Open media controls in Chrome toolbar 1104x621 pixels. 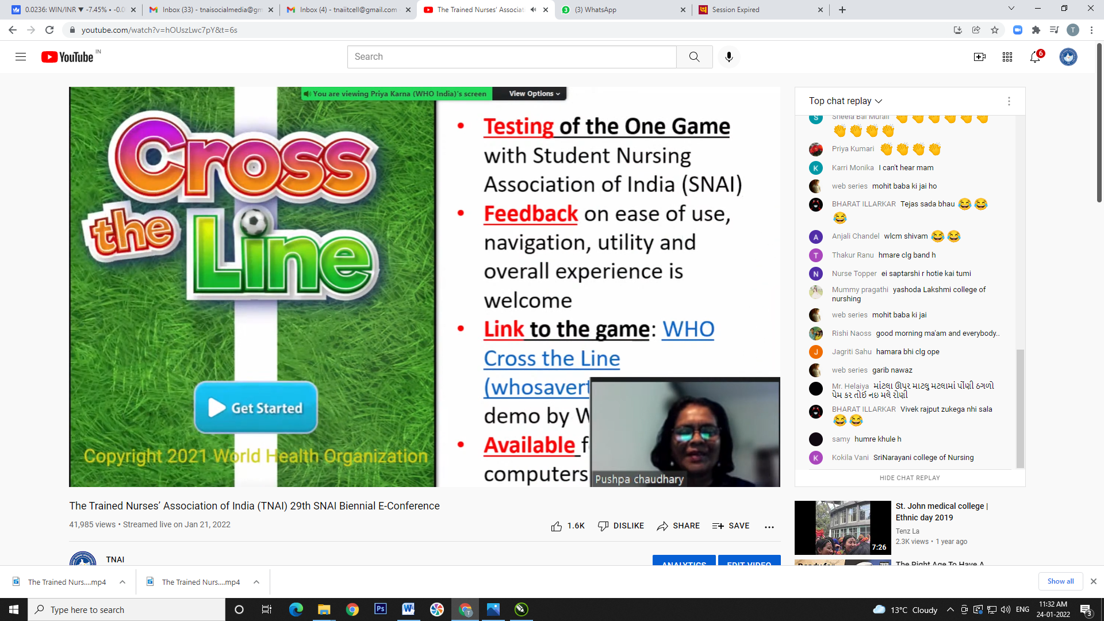pos(1054,30)
